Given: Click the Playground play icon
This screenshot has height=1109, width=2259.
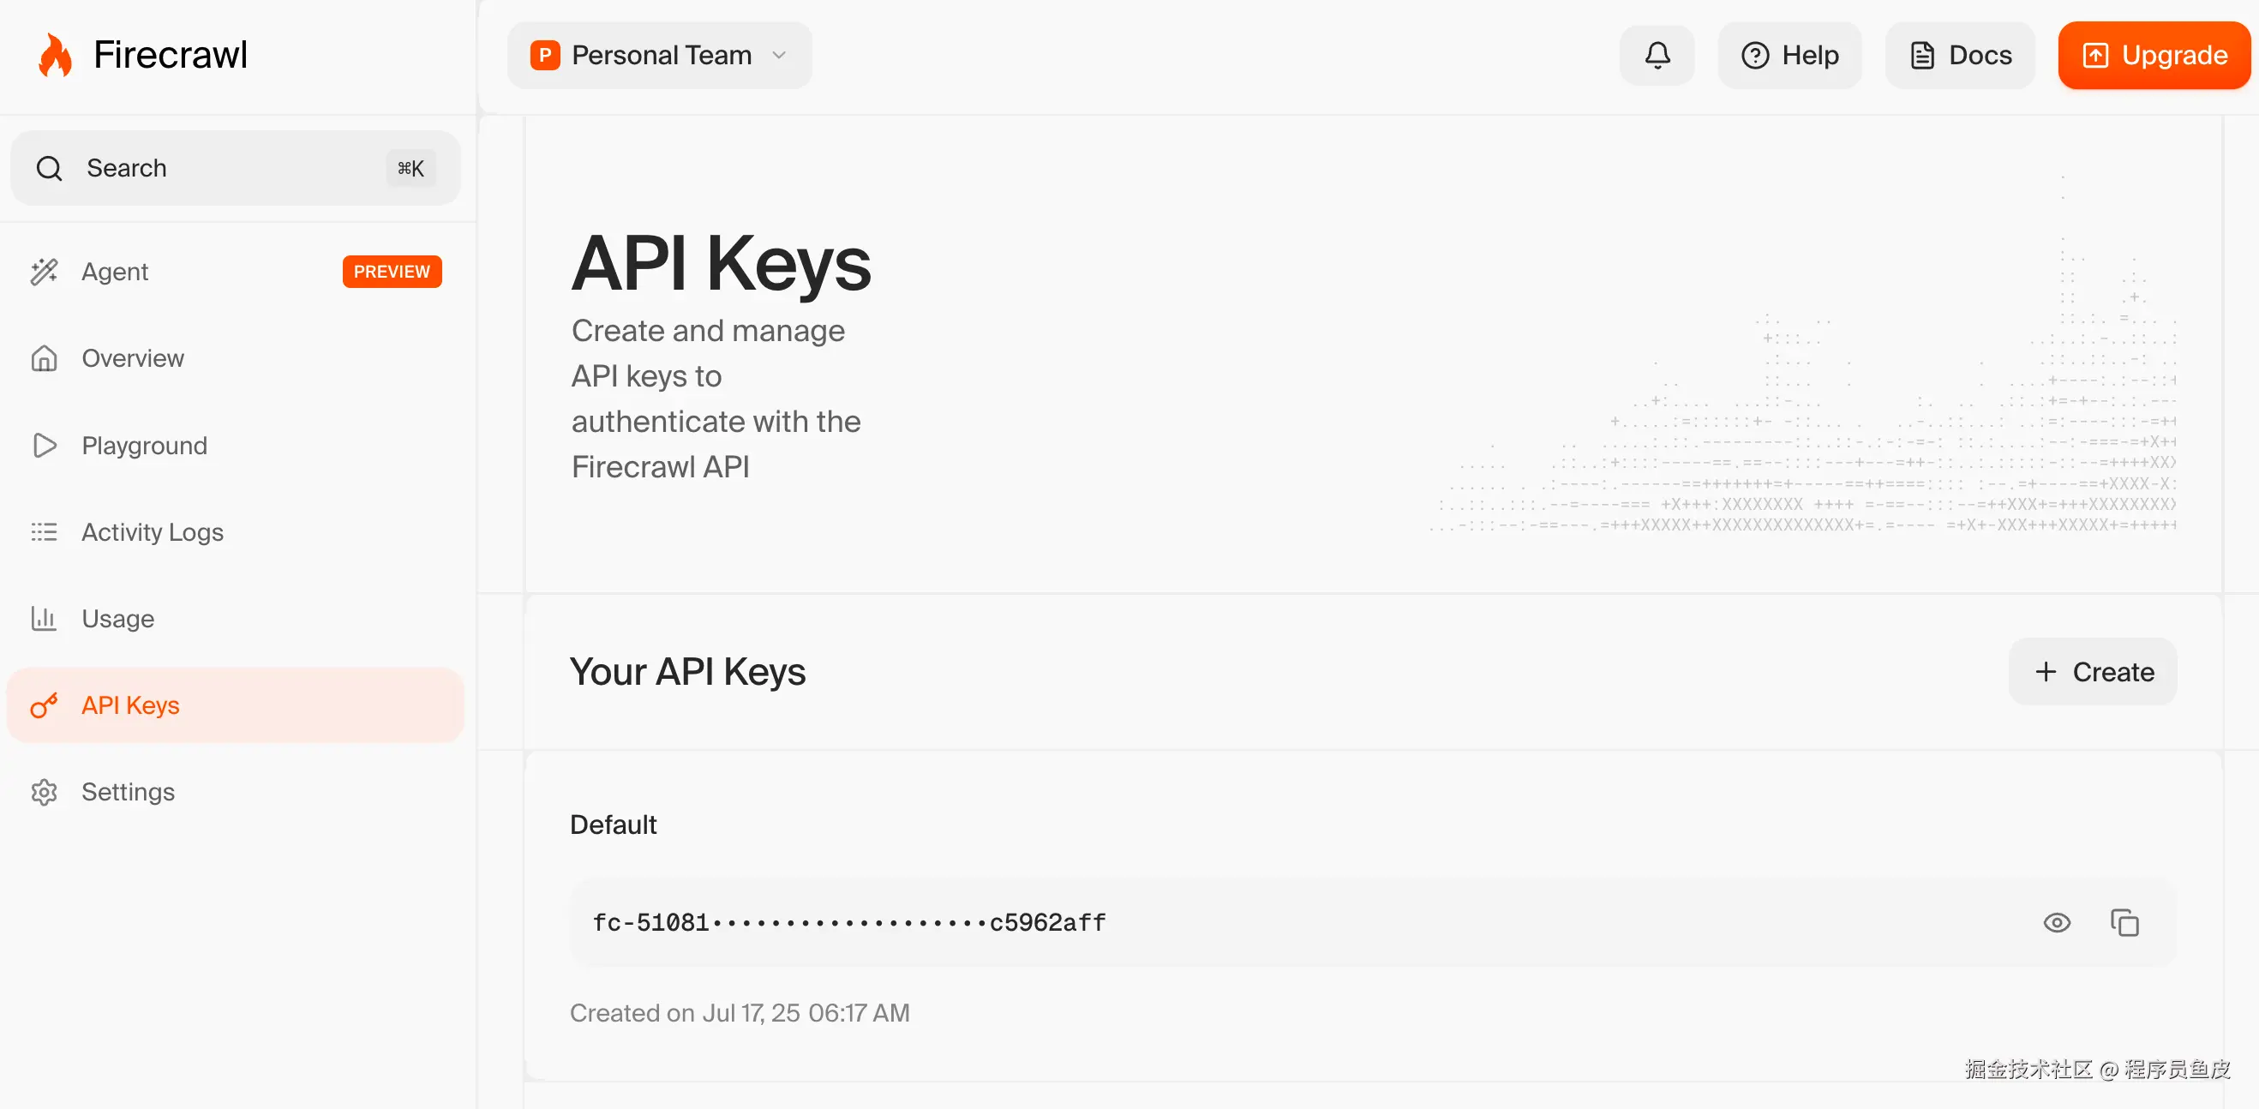Looking at the screenshot, I should click(44, 446).
